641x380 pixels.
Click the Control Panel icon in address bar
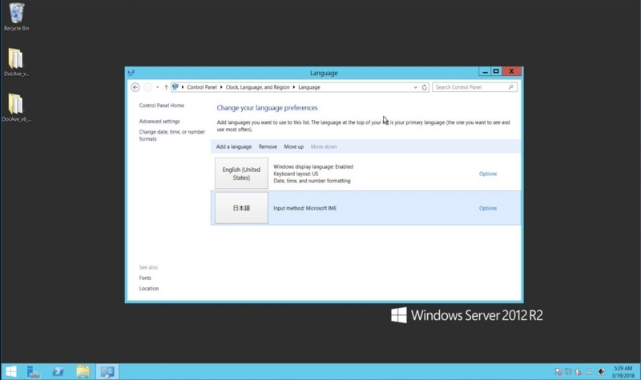[175, 87]
